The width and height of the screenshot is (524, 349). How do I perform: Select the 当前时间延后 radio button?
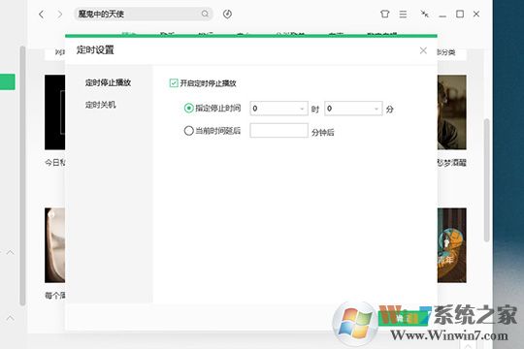pyautogui.click(x=189, y=130)
